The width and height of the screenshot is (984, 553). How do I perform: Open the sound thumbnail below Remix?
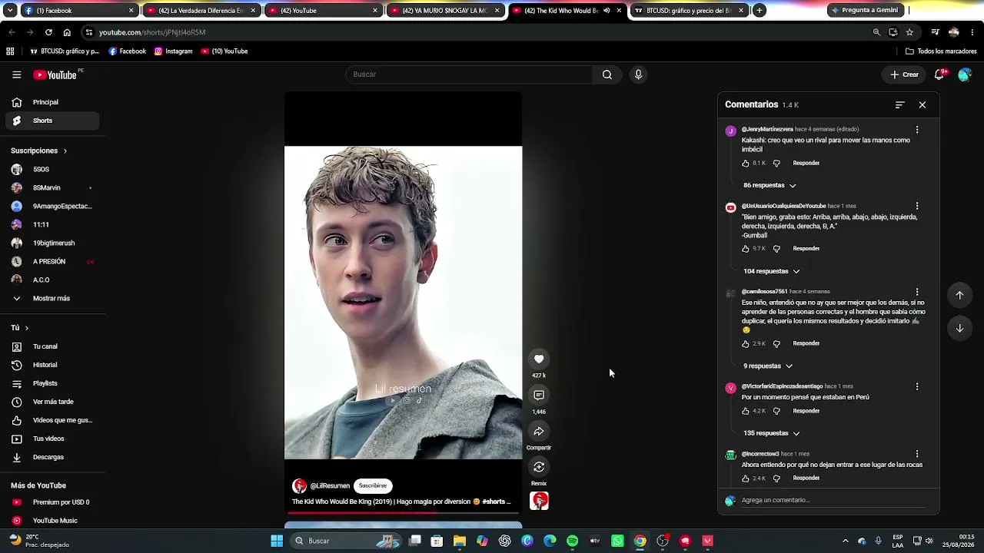point(539,501)
